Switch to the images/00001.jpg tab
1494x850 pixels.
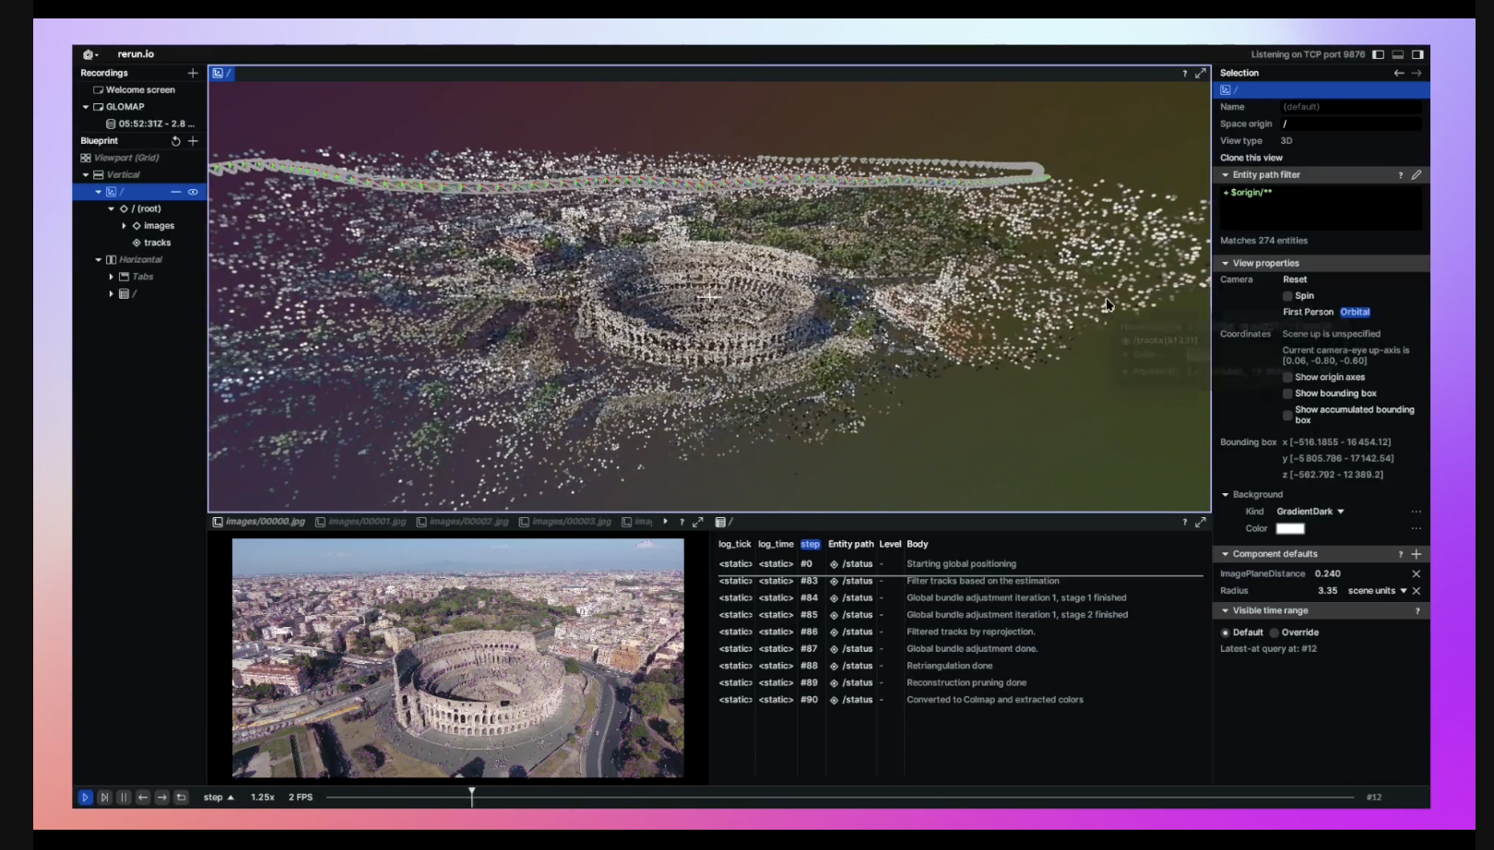pyautogui.click(x=365, y=522)
